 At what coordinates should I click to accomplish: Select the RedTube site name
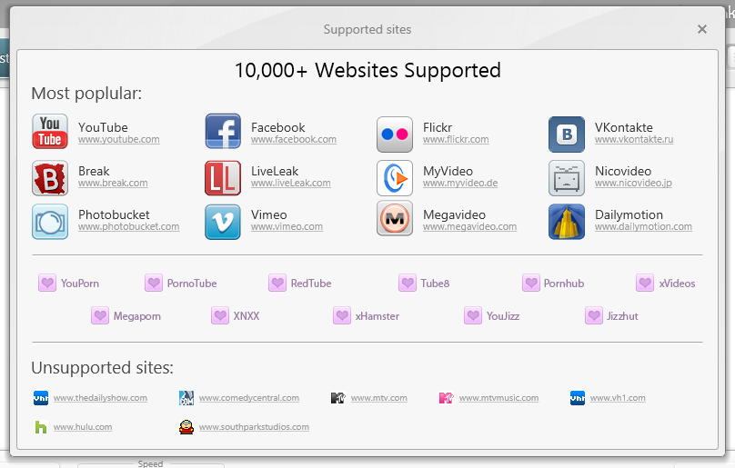(x=311, y=284)
